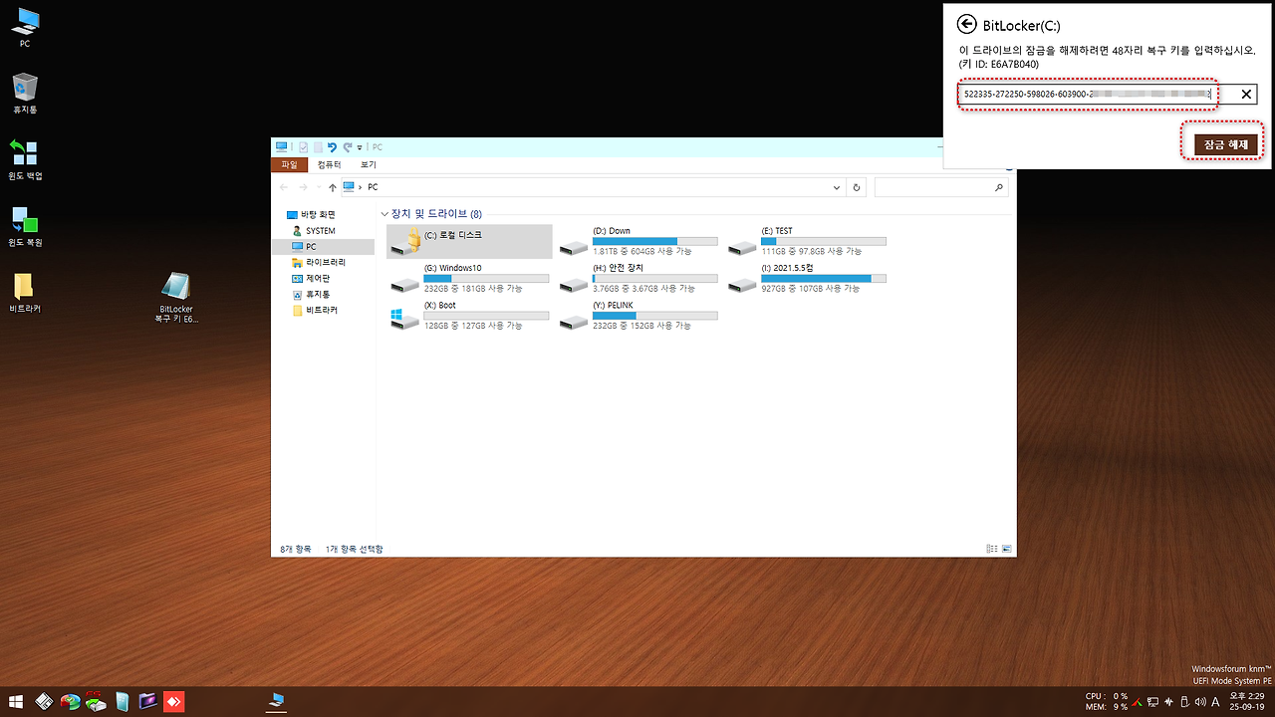Collapse the 장치 및 드라이브 group
This screenshot has height=717, width=1275.
pyautogui.click(x=384, y=214)
